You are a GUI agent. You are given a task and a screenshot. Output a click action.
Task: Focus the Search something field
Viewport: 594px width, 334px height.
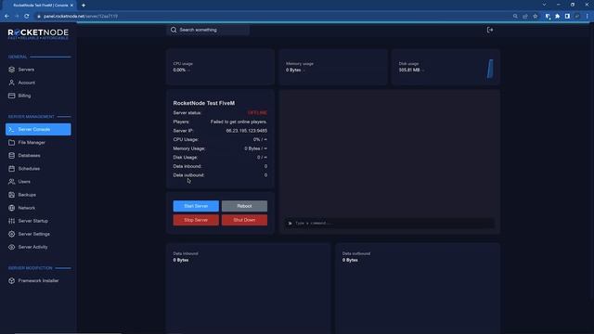[x=208, y=30]
